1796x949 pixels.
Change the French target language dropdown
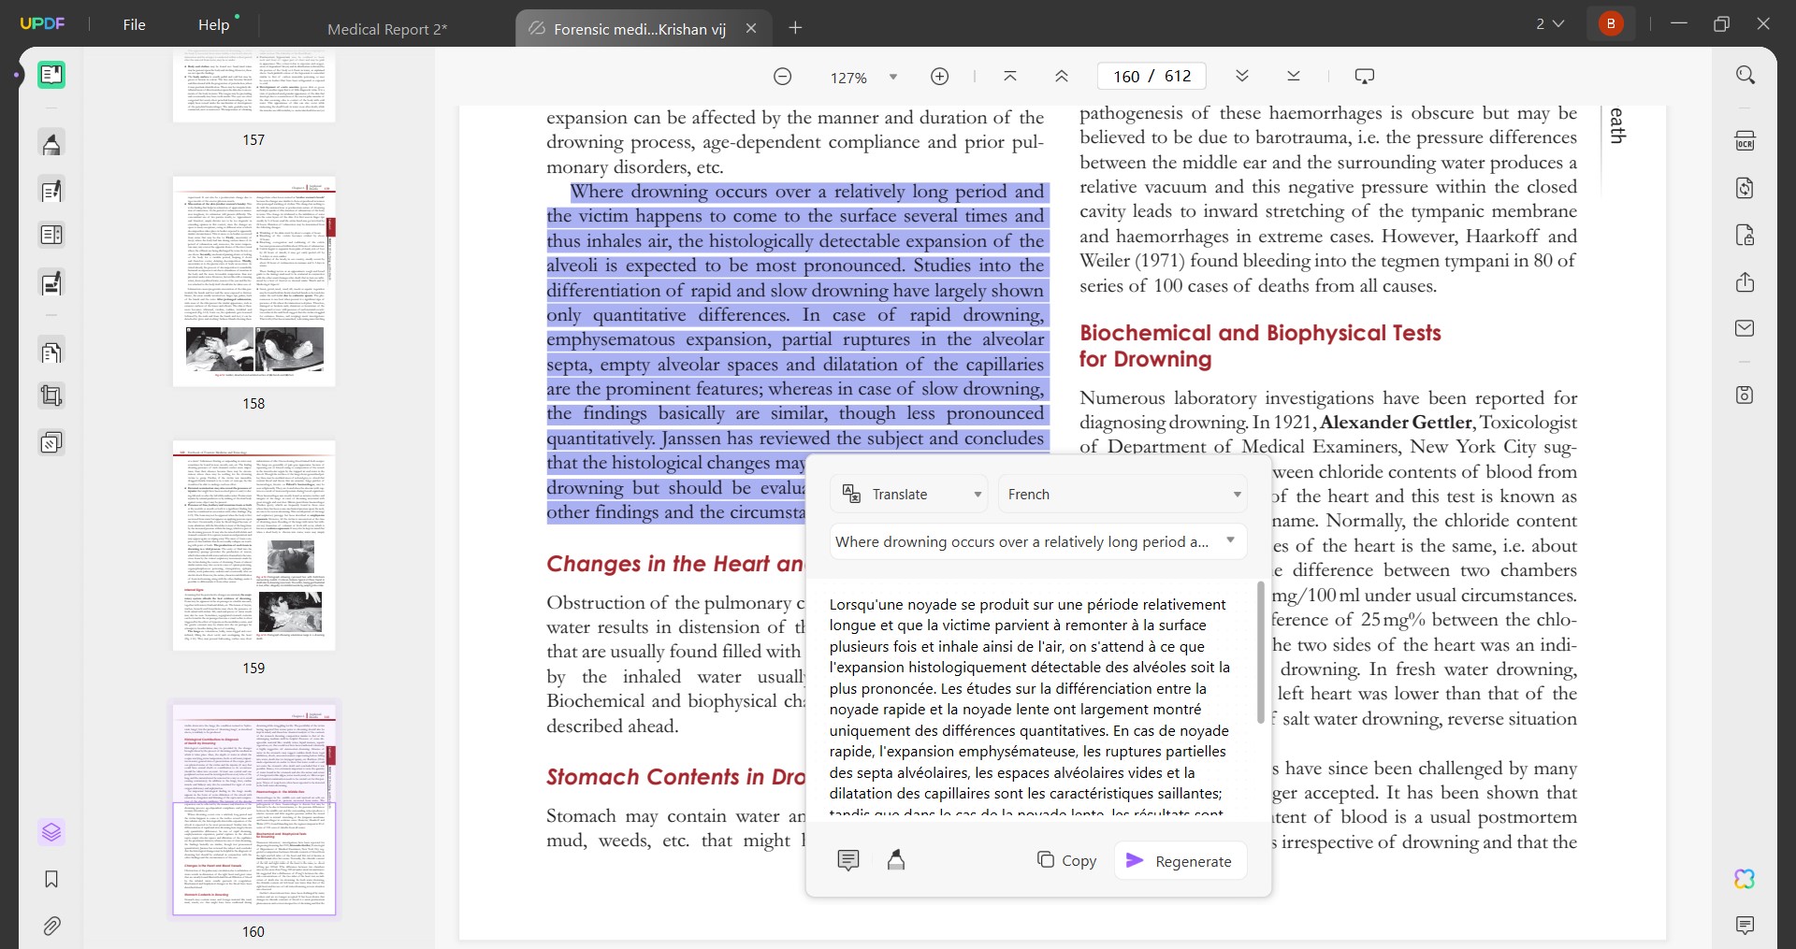coord(1123,494)
